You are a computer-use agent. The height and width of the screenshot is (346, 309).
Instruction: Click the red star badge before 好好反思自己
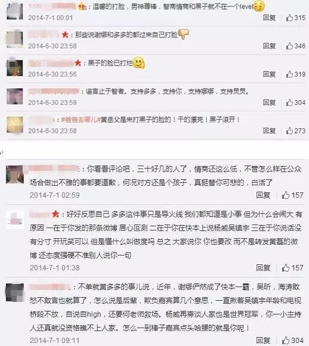[x=55, y=214]
